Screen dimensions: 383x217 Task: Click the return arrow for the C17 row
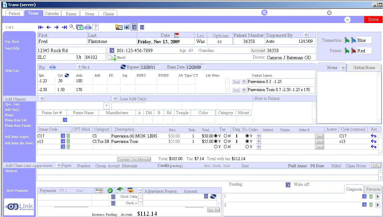(x=374, y=136)
